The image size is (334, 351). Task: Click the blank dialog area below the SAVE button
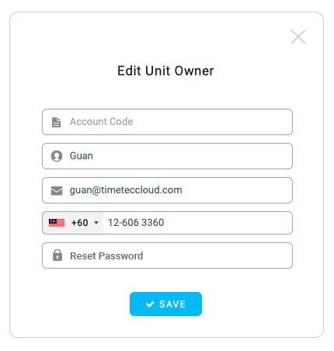click(x=165, y=327)
